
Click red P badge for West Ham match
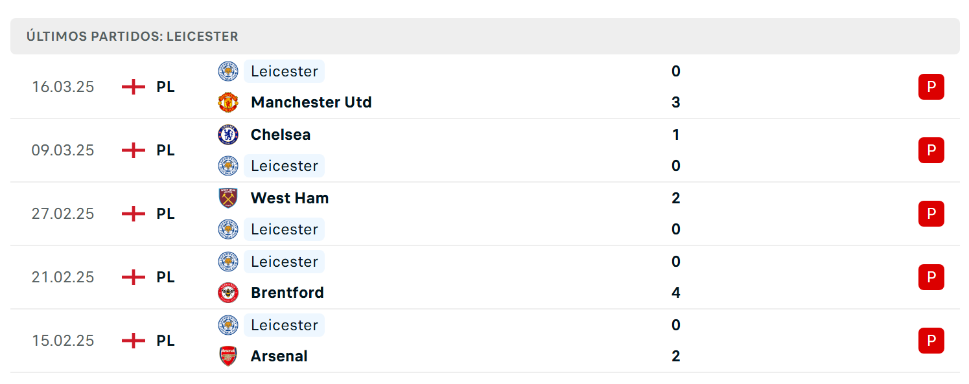coord(931,214)
